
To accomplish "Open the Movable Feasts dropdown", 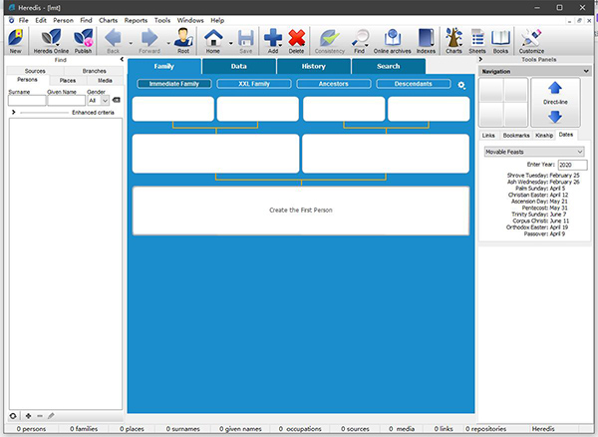I will [x=534, y=151].
